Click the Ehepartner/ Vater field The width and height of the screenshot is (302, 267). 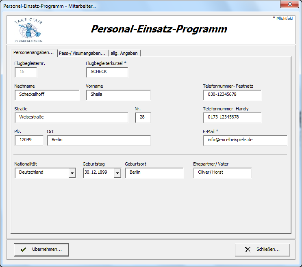[x=222, y=172]
